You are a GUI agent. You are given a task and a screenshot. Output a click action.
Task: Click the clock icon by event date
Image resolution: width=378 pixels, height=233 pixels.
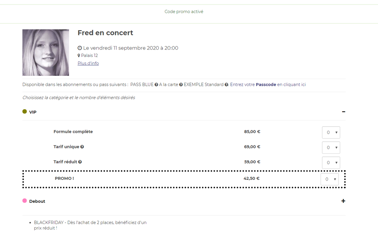pos(80,48)
